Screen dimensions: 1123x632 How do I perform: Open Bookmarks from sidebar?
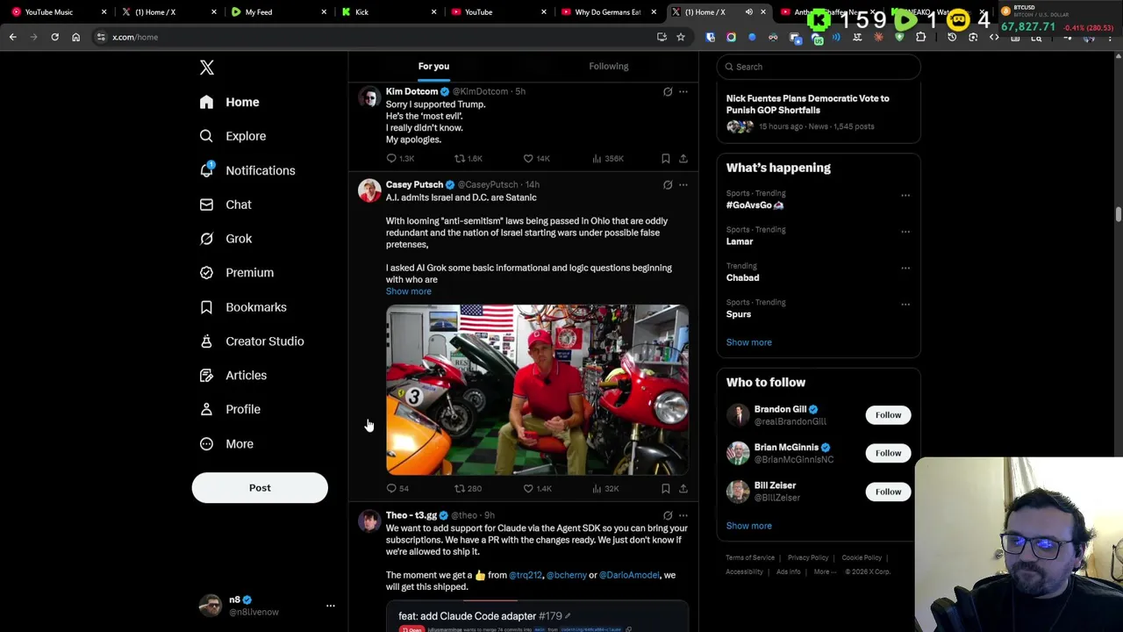click(x=243, y=307)
